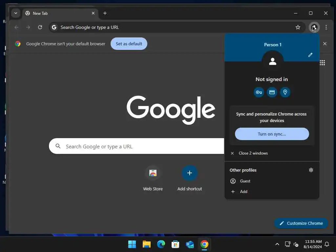Viewport: 336px width, 252px height.
Task: Dismiss the default browser infobar
Action: [325, 44]
